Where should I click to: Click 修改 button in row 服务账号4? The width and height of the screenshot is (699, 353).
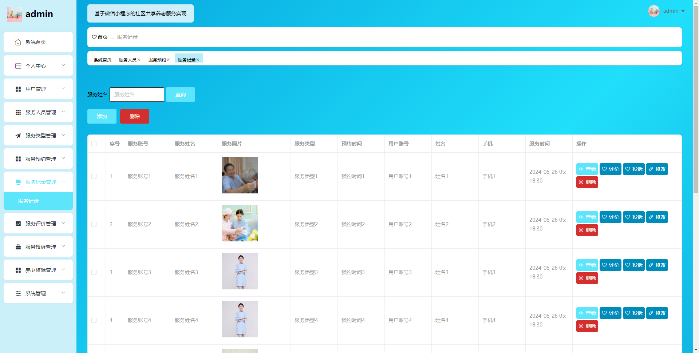tap(657, 313)
